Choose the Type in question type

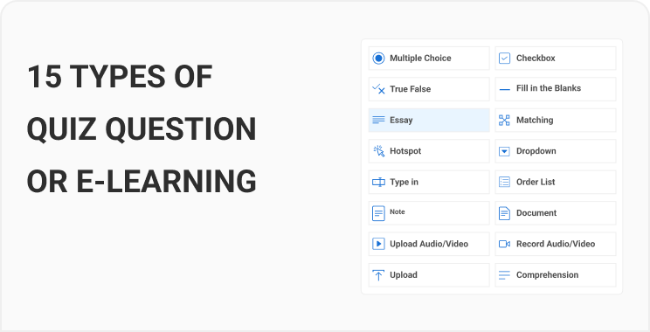[x=429, y=182]
